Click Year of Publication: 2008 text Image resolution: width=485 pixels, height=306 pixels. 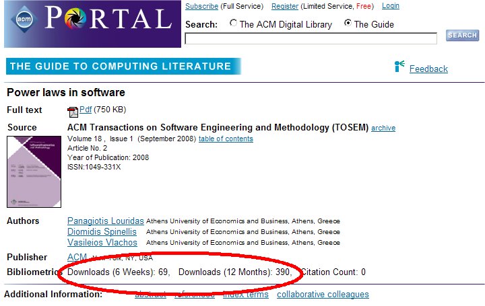point(108,157)
